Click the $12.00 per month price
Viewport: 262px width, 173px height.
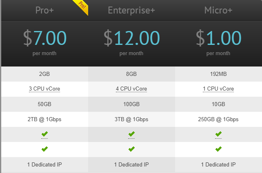[131, 38]
